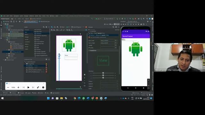
Task: Click emulator toolbar Home icon
Action: click(136, 24)
